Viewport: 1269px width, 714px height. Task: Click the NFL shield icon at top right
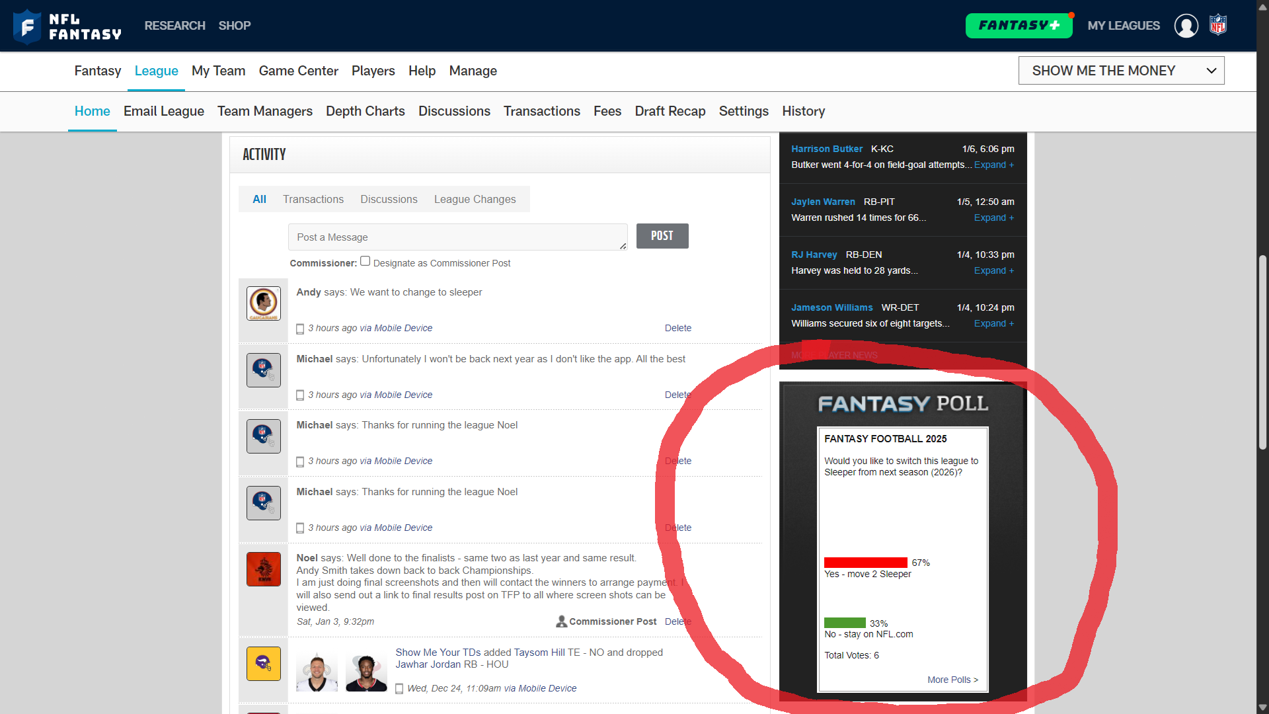click(x=1218, y=25)
